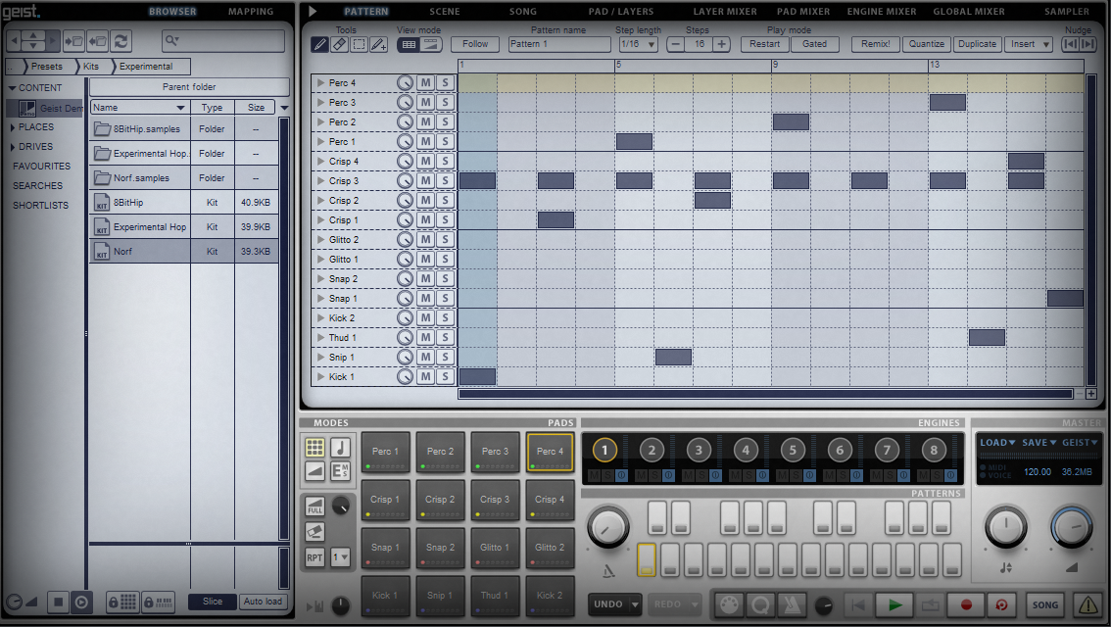
Task: Select the note mode icon in Modes
Action: coord(340,447)
